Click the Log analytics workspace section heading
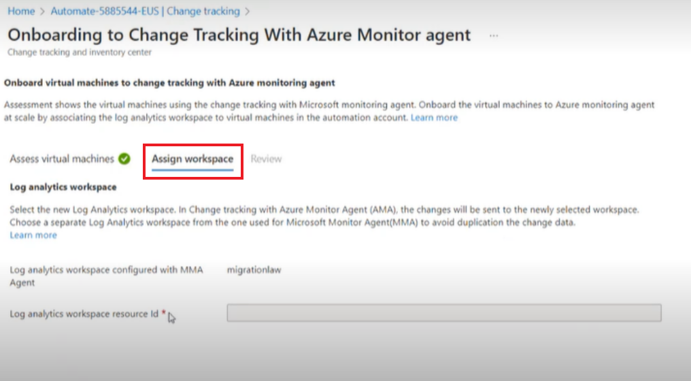This screenshot has height=381, width=691. pyautogui.click(x=63, y=187)
